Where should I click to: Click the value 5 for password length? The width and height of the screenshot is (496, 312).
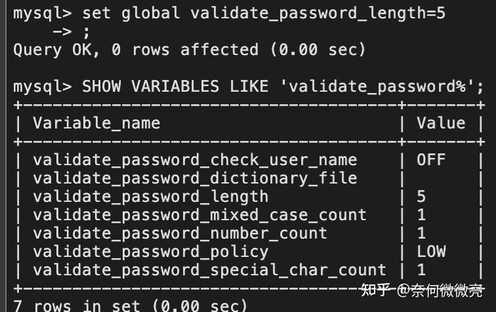coord(421,197)
